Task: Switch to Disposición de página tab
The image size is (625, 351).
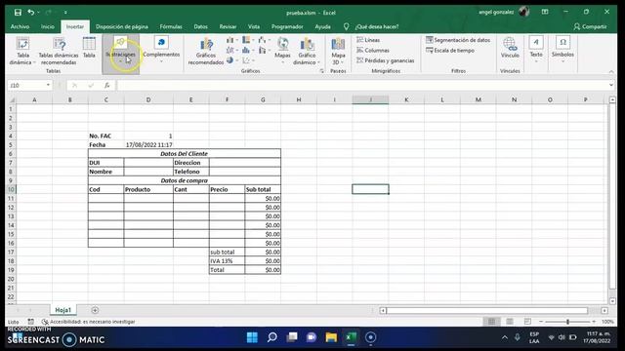Action: (x=121, y=26)
